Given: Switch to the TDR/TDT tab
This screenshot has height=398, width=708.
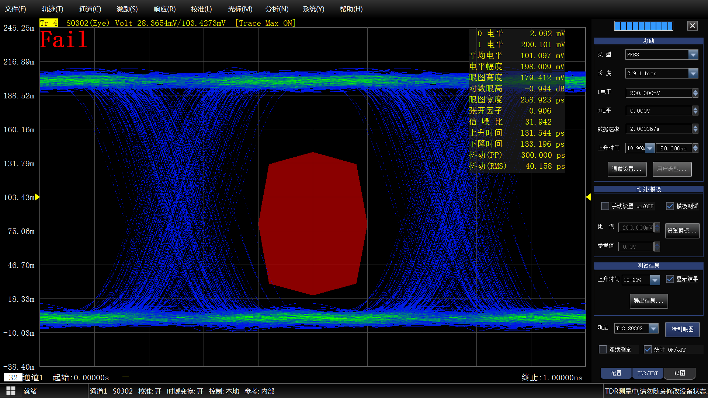Looking at the screenshot, I should pyautogui.click(x=648, y=373).
